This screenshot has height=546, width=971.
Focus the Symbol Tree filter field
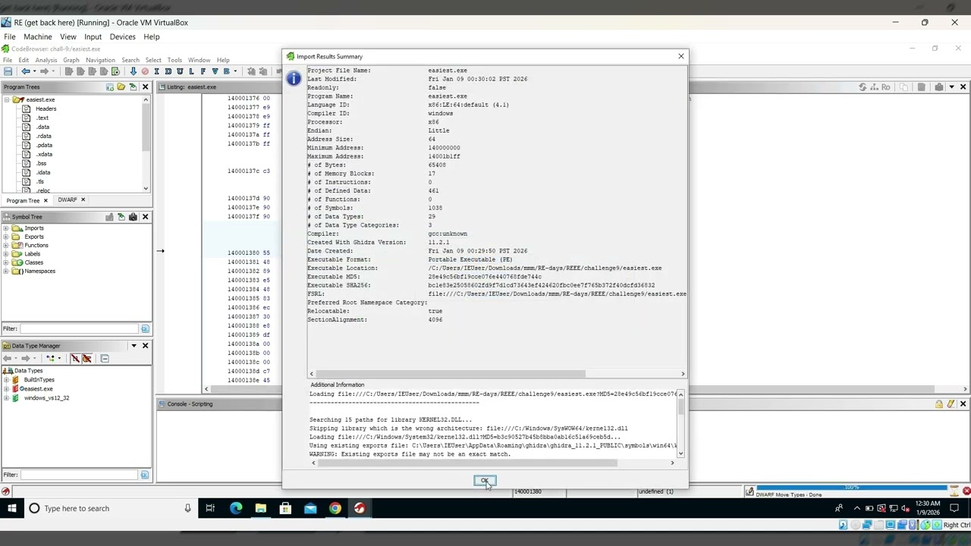[80, 328]
